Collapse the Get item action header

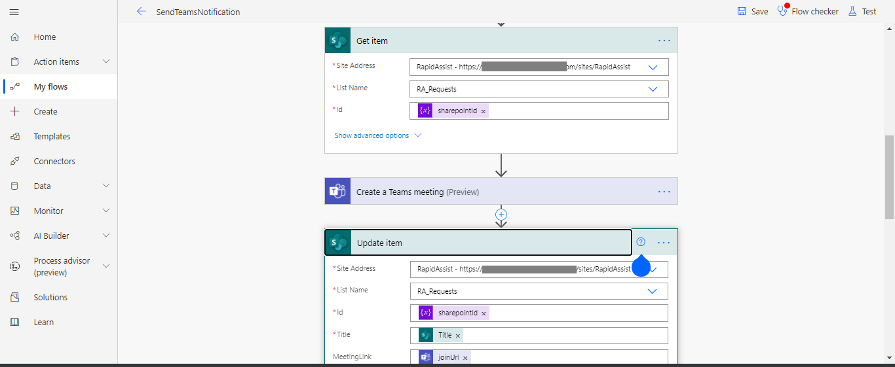click(x=501, y=41)
